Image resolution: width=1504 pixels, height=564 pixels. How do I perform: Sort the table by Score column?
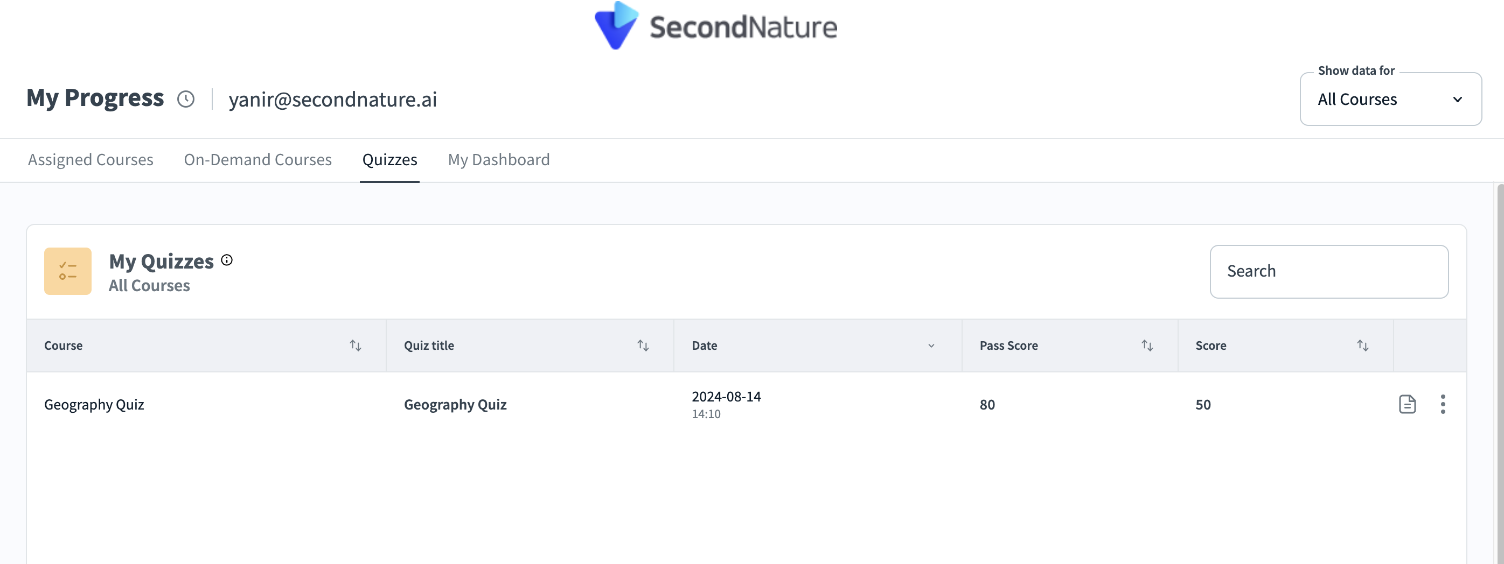[1362, 346]
